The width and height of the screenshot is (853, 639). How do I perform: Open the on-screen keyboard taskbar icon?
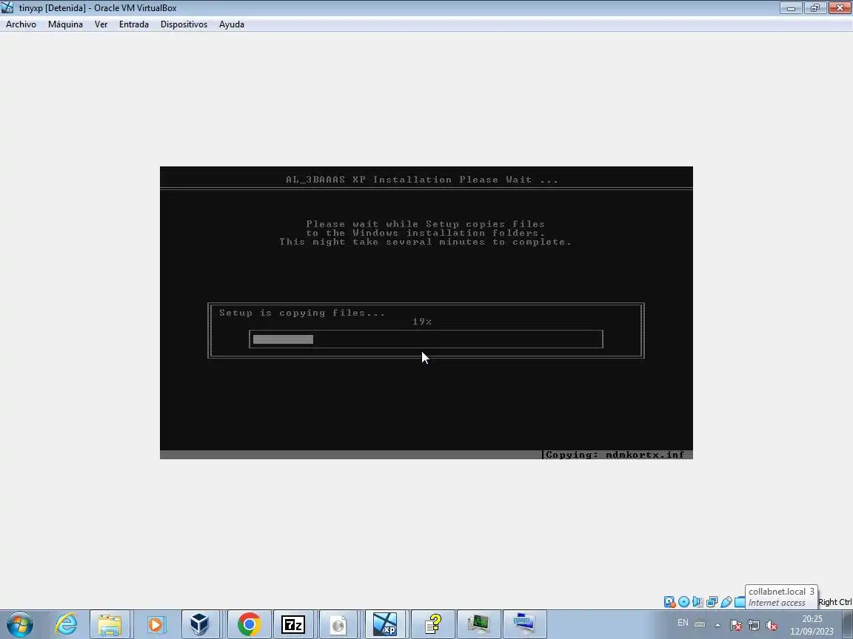pos(524,624)
